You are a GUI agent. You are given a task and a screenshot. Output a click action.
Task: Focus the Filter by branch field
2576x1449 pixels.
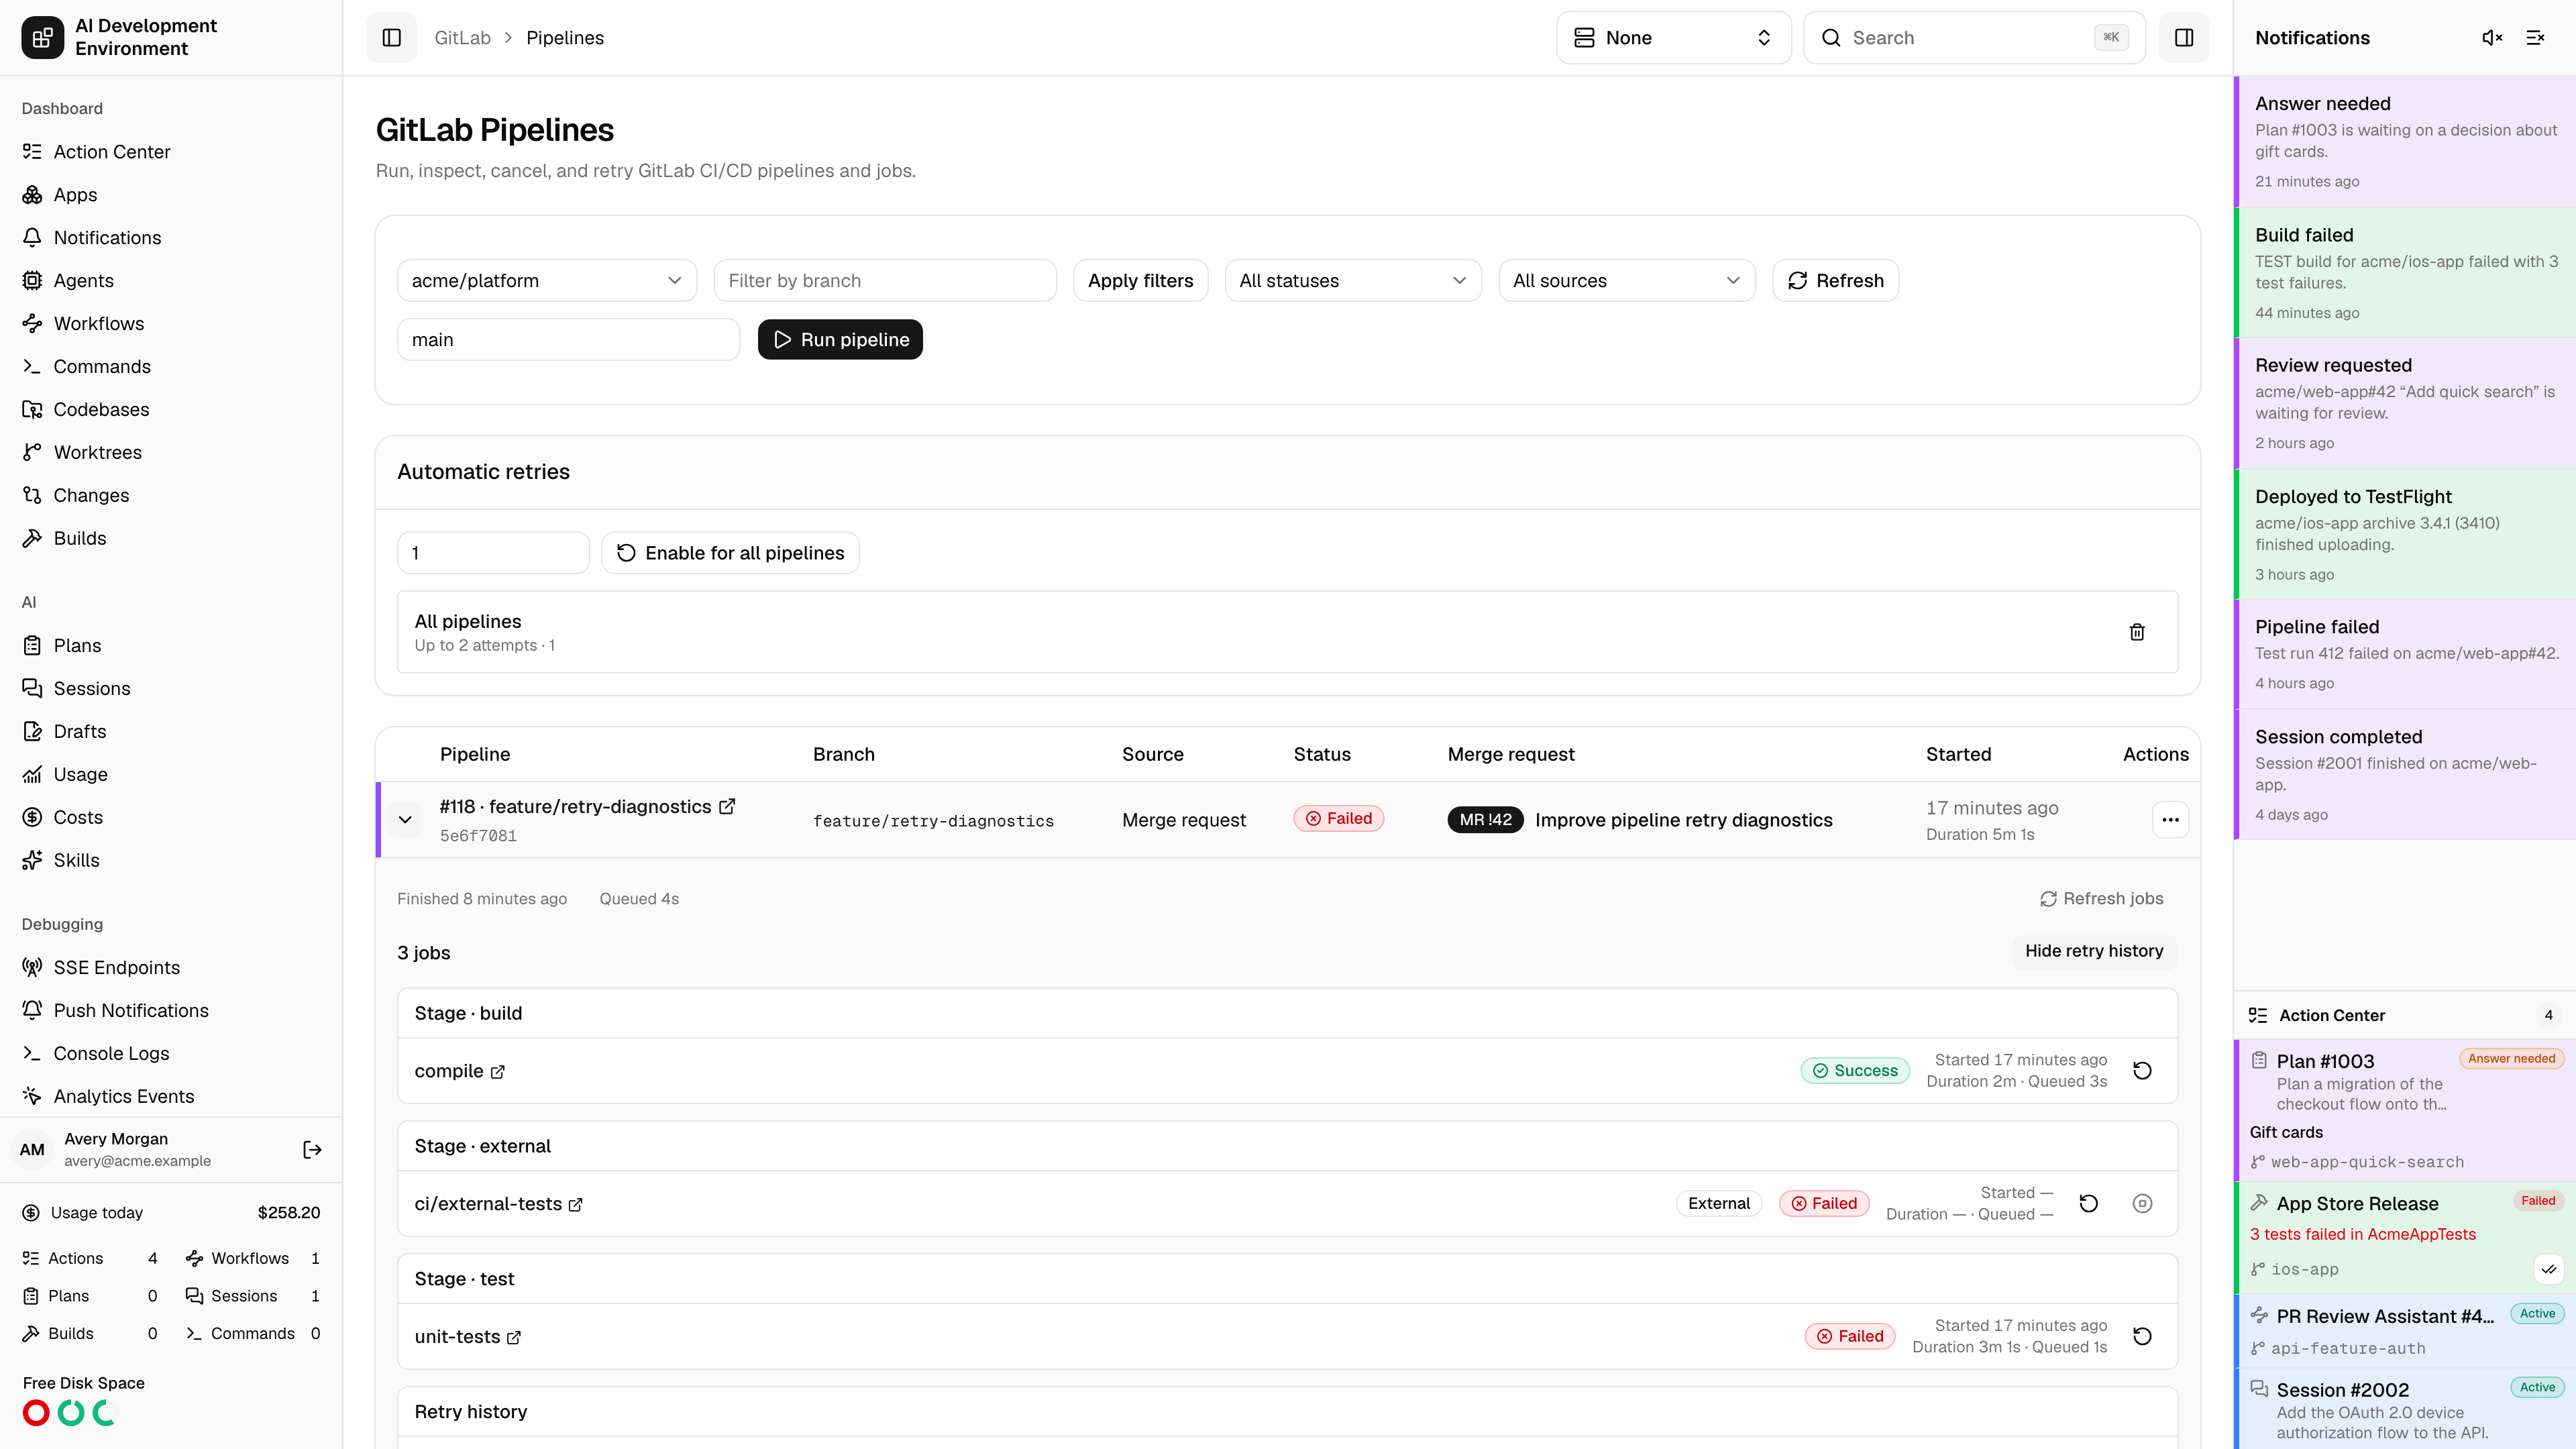tap(885, 281)
